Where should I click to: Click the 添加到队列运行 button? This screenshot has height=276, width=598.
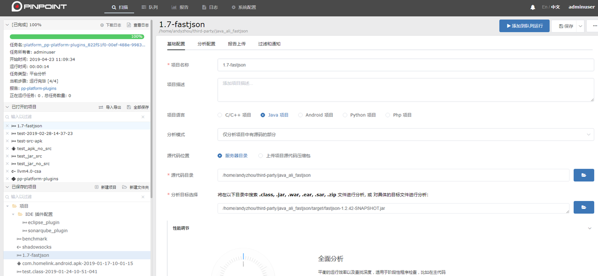point(524,26)
